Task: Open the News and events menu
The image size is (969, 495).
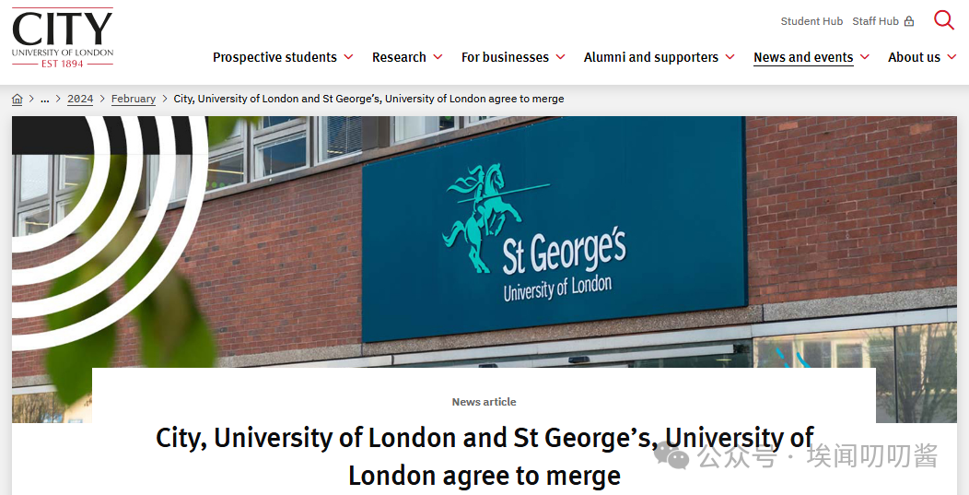Action: [803, 57]
